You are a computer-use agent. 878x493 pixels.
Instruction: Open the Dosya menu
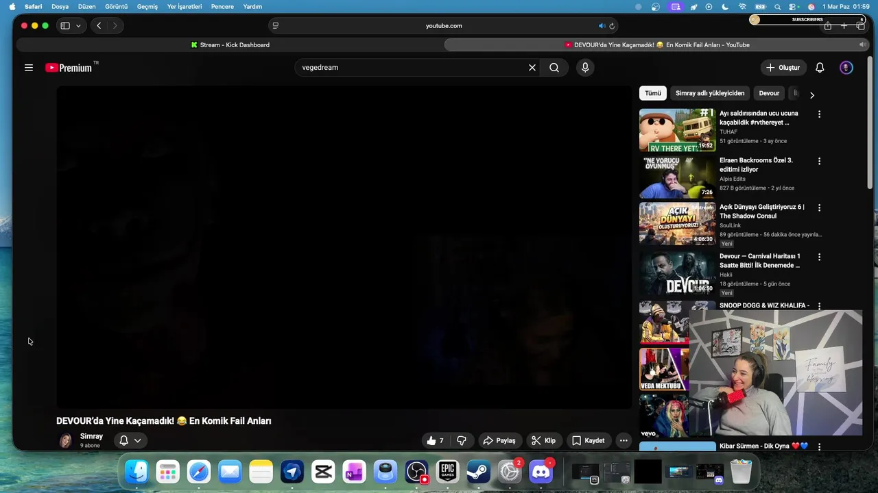pos(60,7)
